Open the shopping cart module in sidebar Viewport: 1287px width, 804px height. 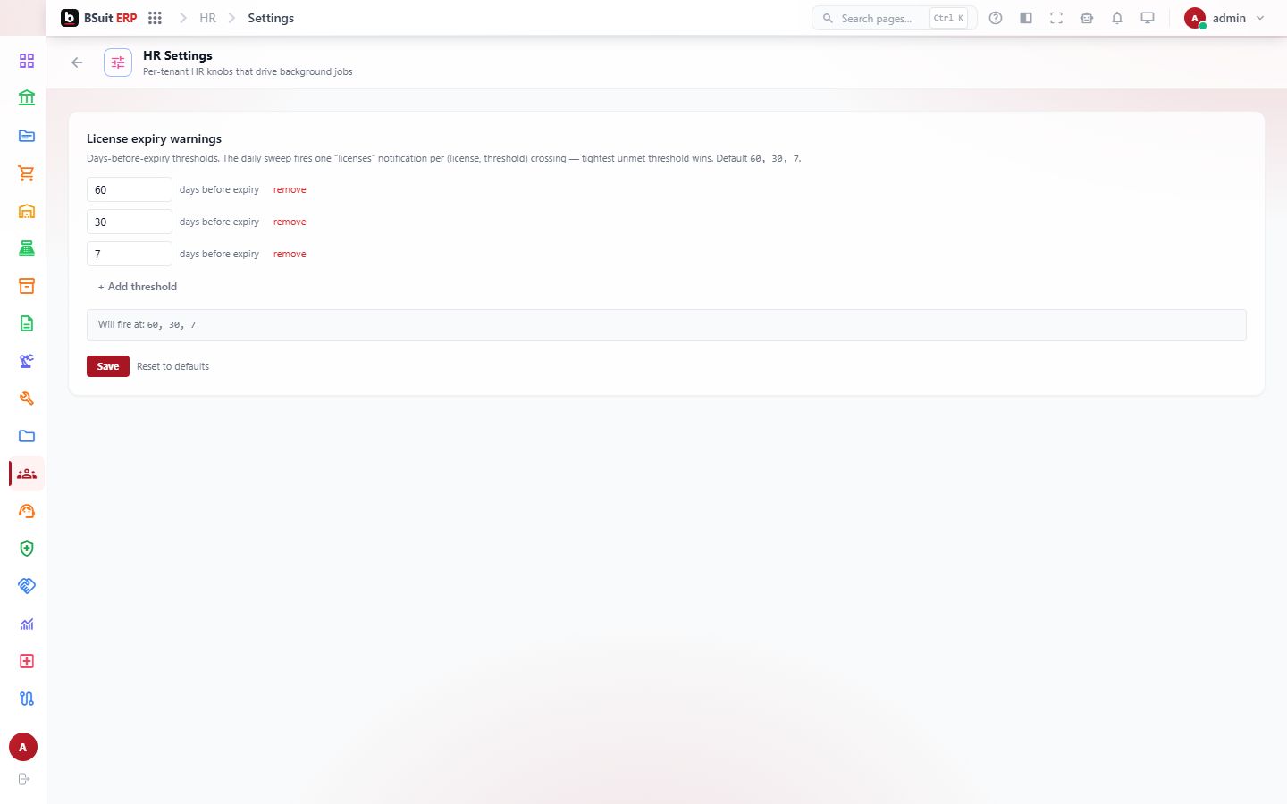(x=27, y=173)
